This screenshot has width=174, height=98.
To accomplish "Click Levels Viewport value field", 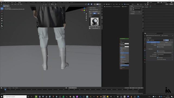I will 164,44.
